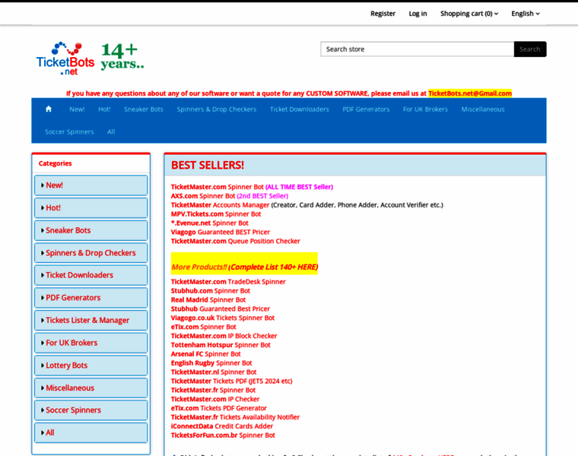This screenshot has height=456, width=578.
Task: Expand All category in sidebar
Action: tap(91, 432)
